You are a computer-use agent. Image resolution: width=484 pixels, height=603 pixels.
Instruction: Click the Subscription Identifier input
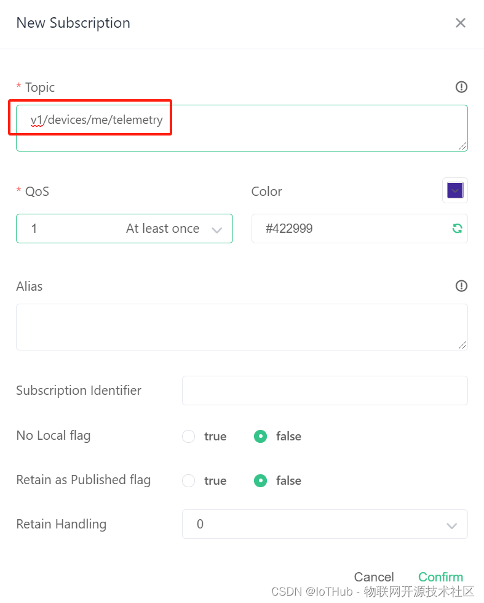325,391
